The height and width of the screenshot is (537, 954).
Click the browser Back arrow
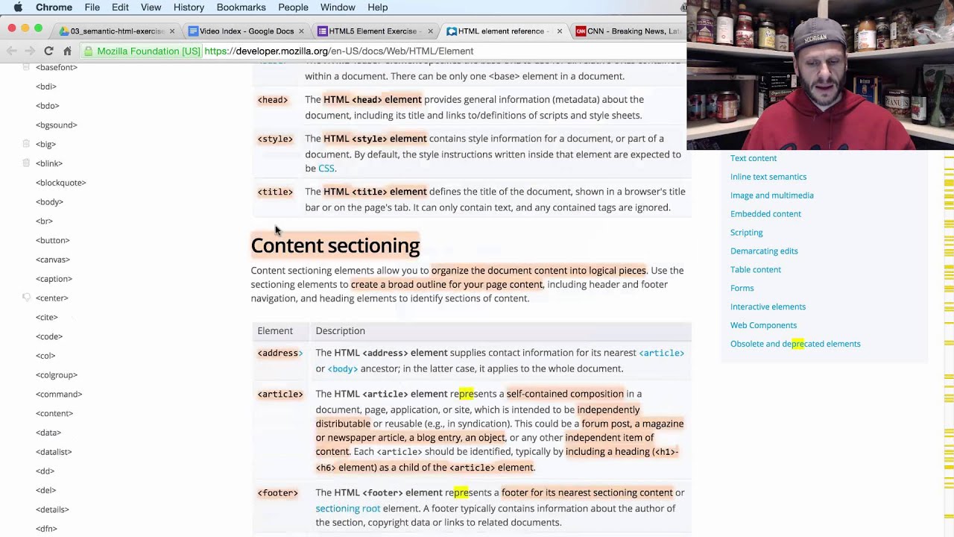pos(12,51)
